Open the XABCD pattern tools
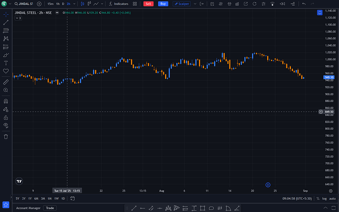Image resolution: width=339 pixels, height=212 pixels. tap(6, 39)
